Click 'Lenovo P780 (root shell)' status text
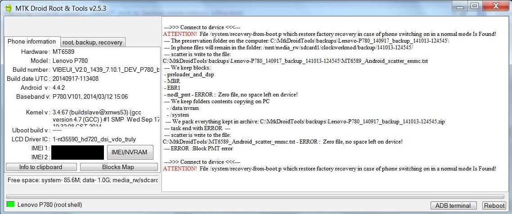This screenshot has height=214, width=512. (x=49, y=205)
